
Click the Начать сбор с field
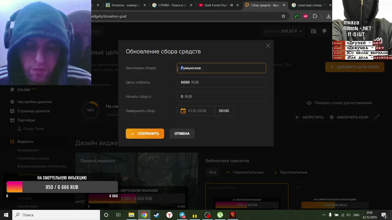click(221, 97)
